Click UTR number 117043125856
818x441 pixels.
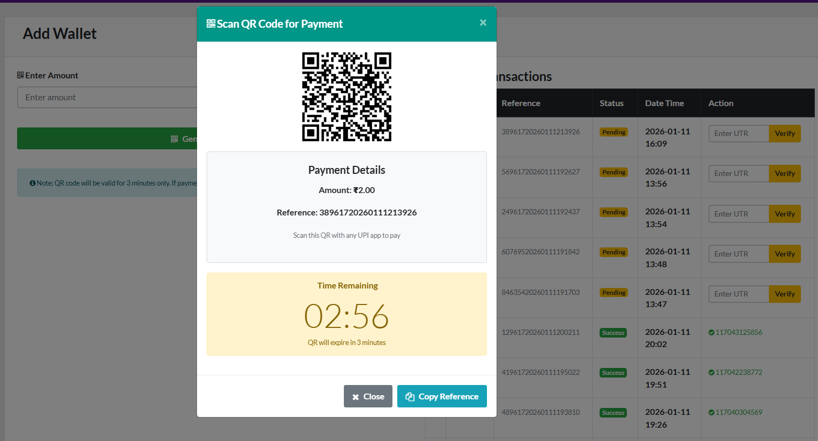pyautogui.click(x=739, y=332)
